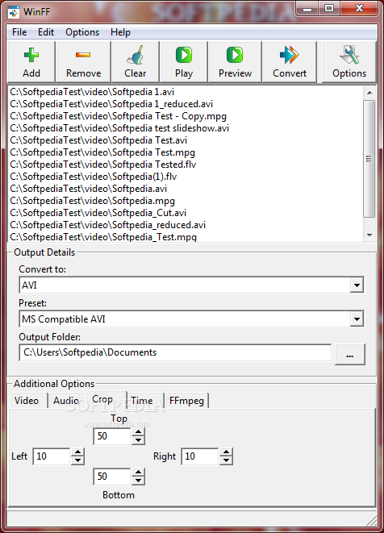Select file Softpedia Test.mpg
The image size is (384, 533).
coord(102,152)
